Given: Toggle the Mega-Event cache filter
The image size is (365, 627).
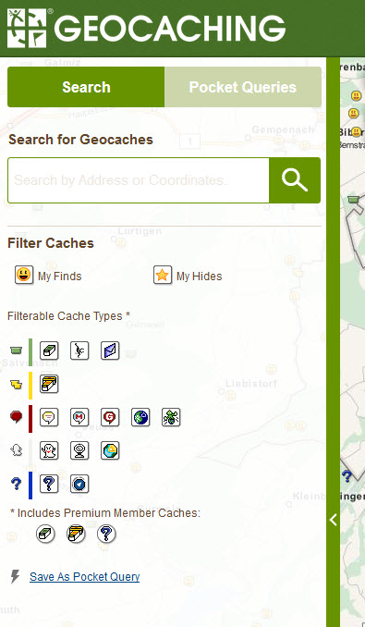Looking at the screenshot, I should [x=79, y=417].
